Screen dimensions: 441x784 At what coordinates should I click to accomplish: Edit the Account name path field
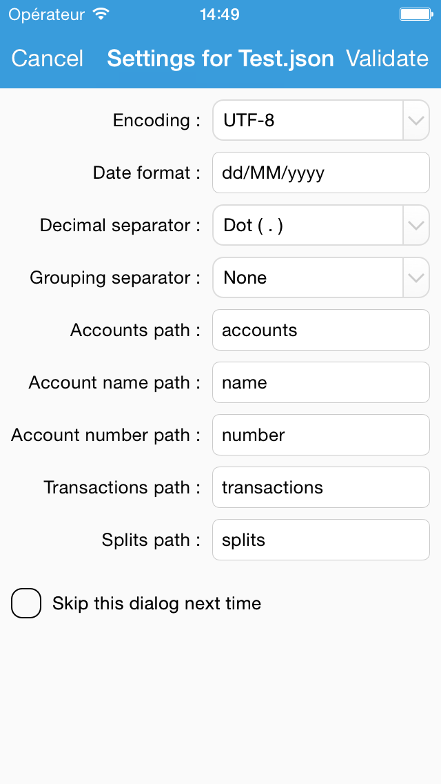pyautogui.click(x=321, y=382)
